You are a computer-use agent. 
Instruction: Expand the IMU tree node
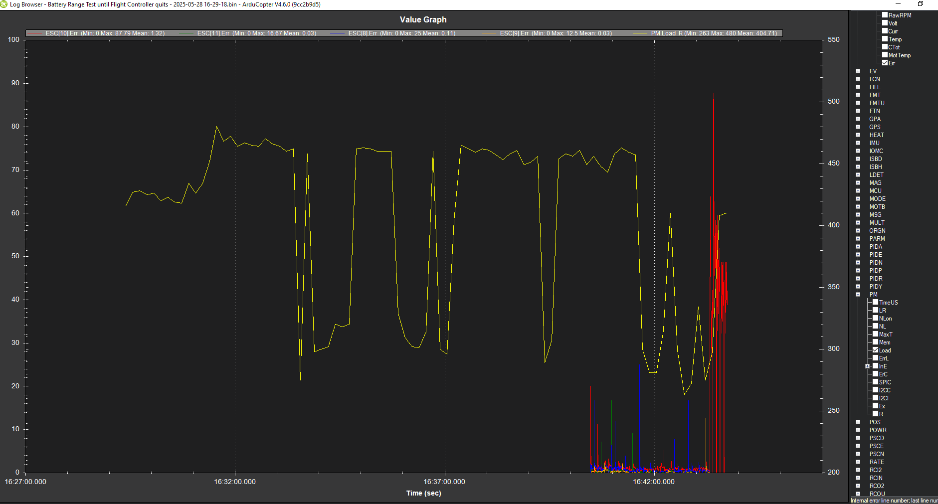point(858,143)
